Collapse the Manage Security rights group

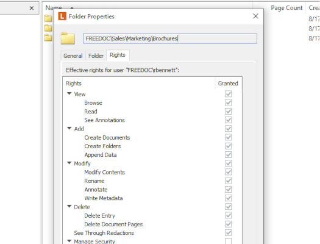(x=69, y=241)
